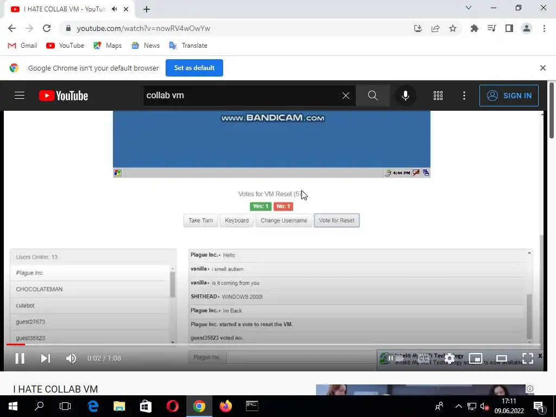
Task: Go to the YouTube home logo
Action: click(64, 96)
